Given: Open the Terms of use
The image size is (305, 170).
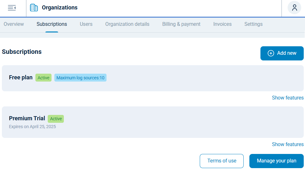Looking at the screenshot, I should [x=222, y=161].
